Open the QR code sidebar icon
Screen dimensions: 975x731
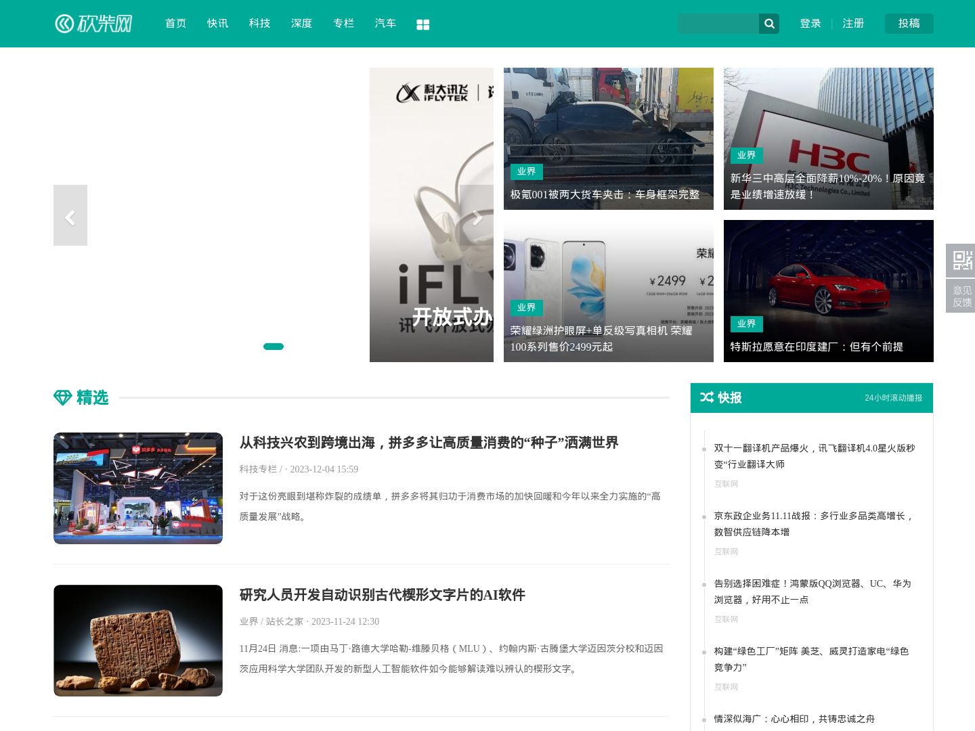(961, 261)
